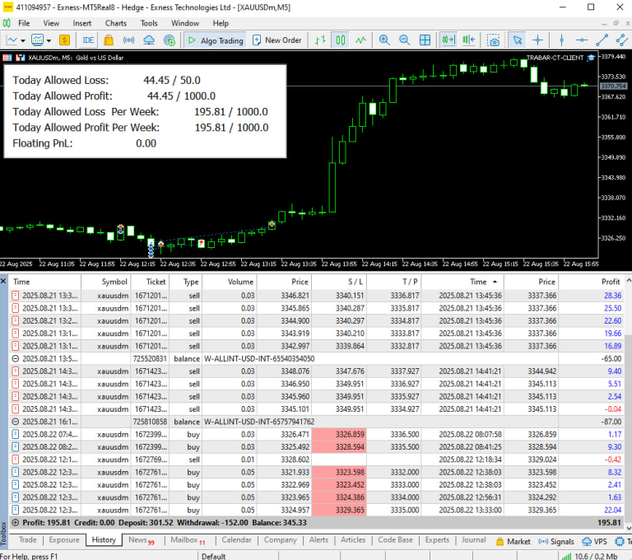Open the IDE MetaEditor button
The image size is (632, 560).
click(88, 40)
